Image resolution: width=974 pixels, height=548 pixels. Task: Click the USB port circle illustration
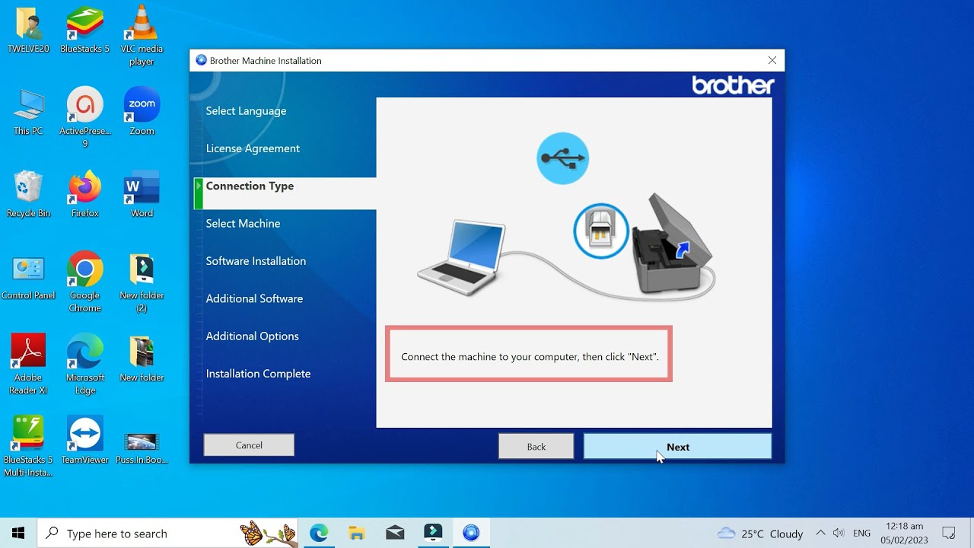click(601, 231)
